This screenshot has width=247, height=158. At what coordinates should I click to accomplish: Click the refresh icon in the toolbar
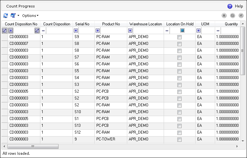pos(5,16)
